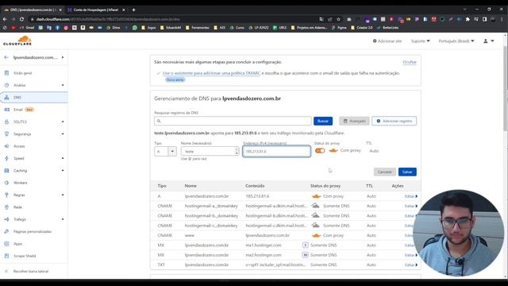The image size is (508, 286).
Task: Click the TTL column header
Action: [369, 186]
